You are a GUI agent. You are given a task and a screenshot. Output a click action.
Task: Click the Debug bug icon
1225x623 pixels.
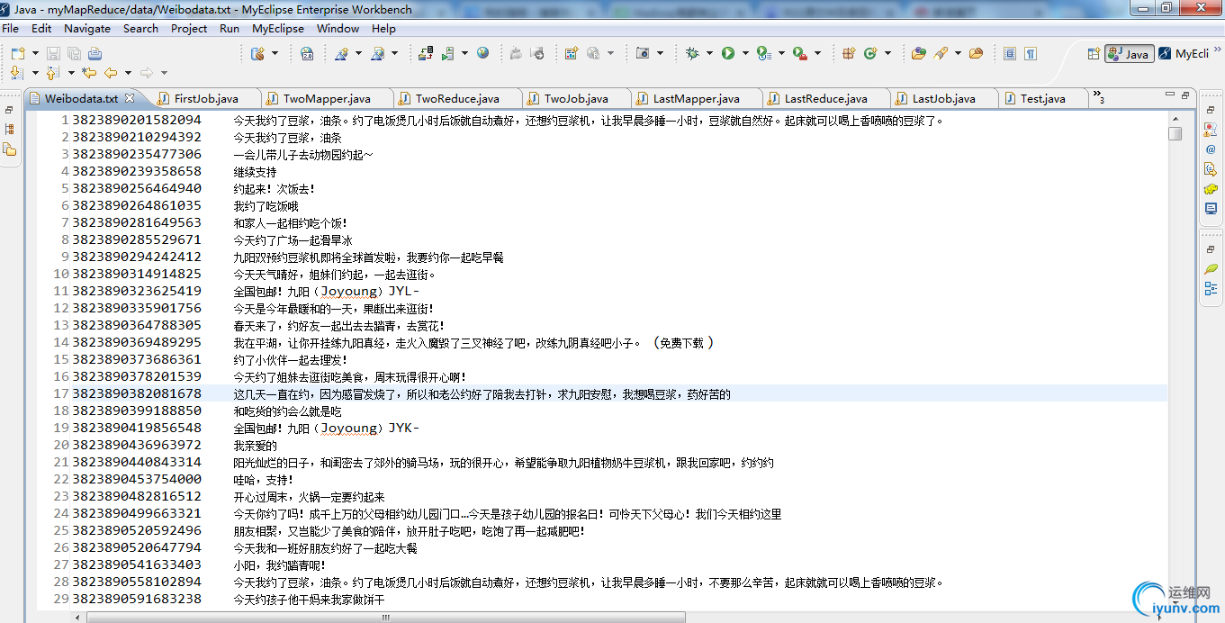[691, 54]
